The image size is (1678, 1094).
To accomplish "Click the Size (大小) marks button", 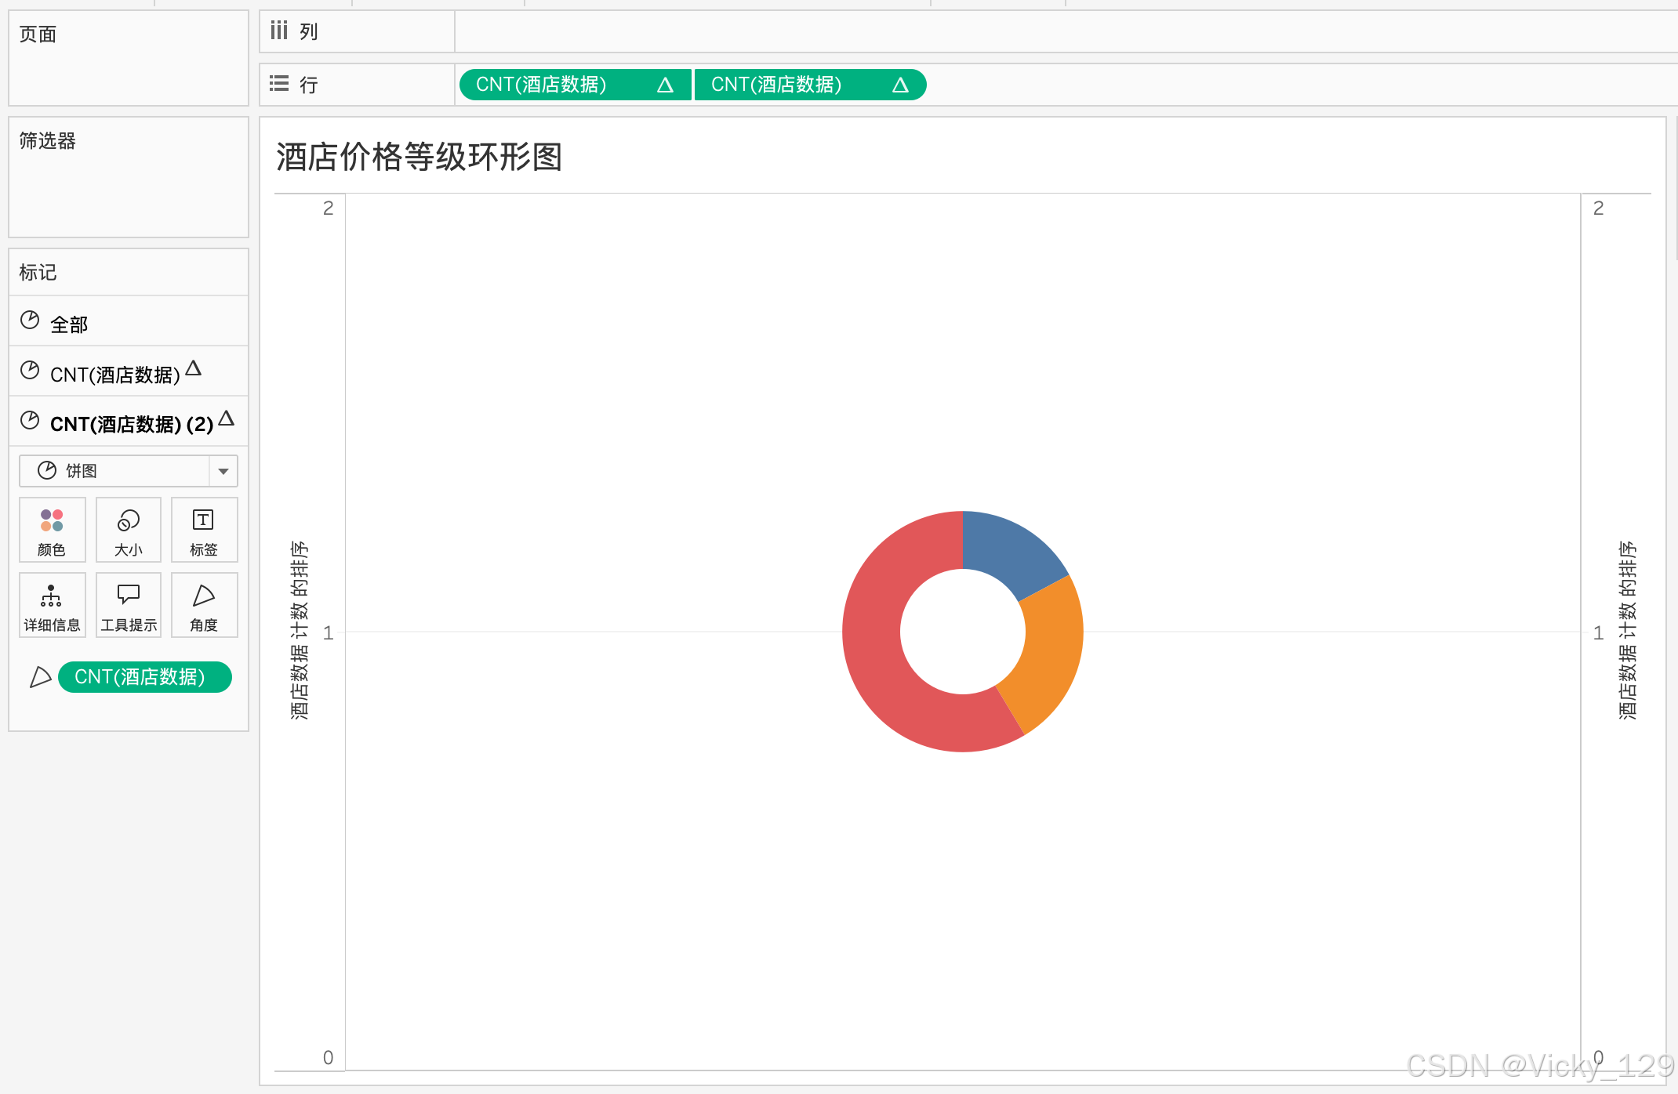I will (x=129, y=530).
